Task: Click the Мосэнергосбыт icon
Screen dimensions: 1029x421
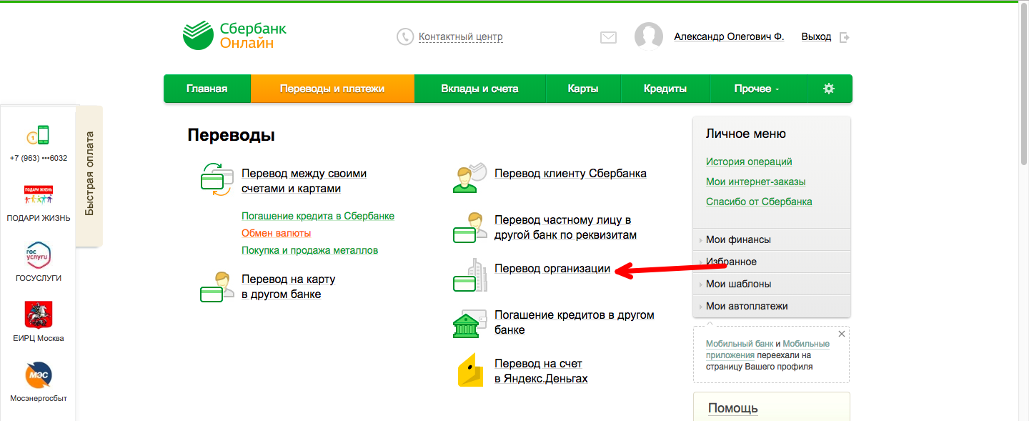Action: 39,375
